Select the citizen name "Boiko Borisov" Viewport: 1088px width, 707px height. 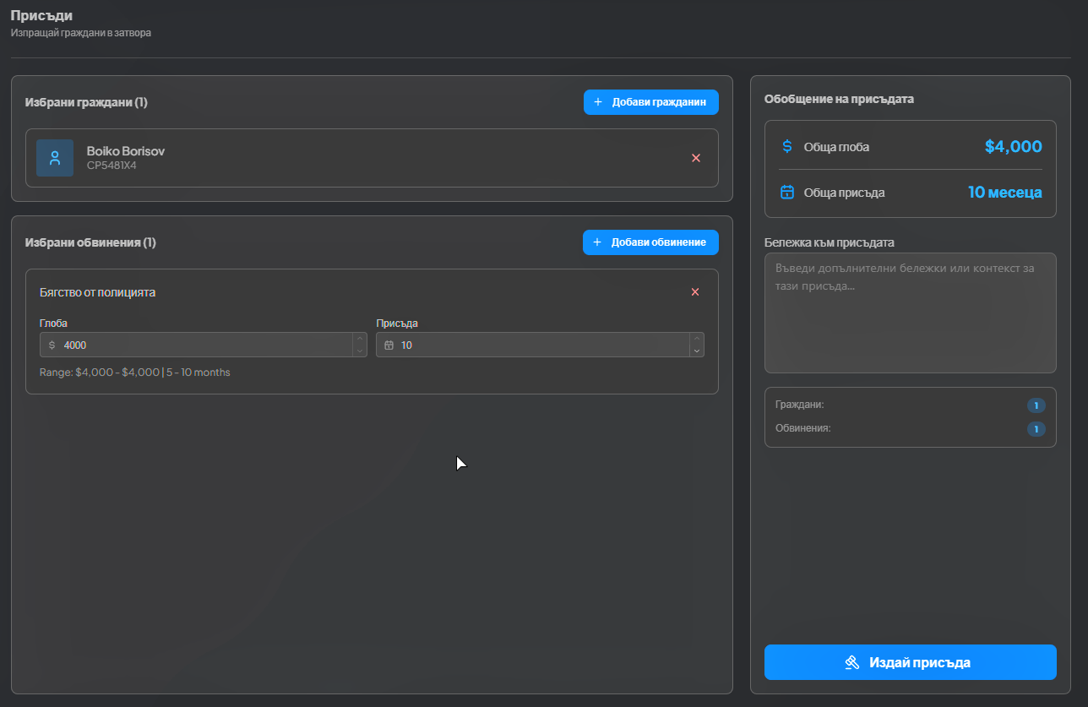click(x=126, y=151)
